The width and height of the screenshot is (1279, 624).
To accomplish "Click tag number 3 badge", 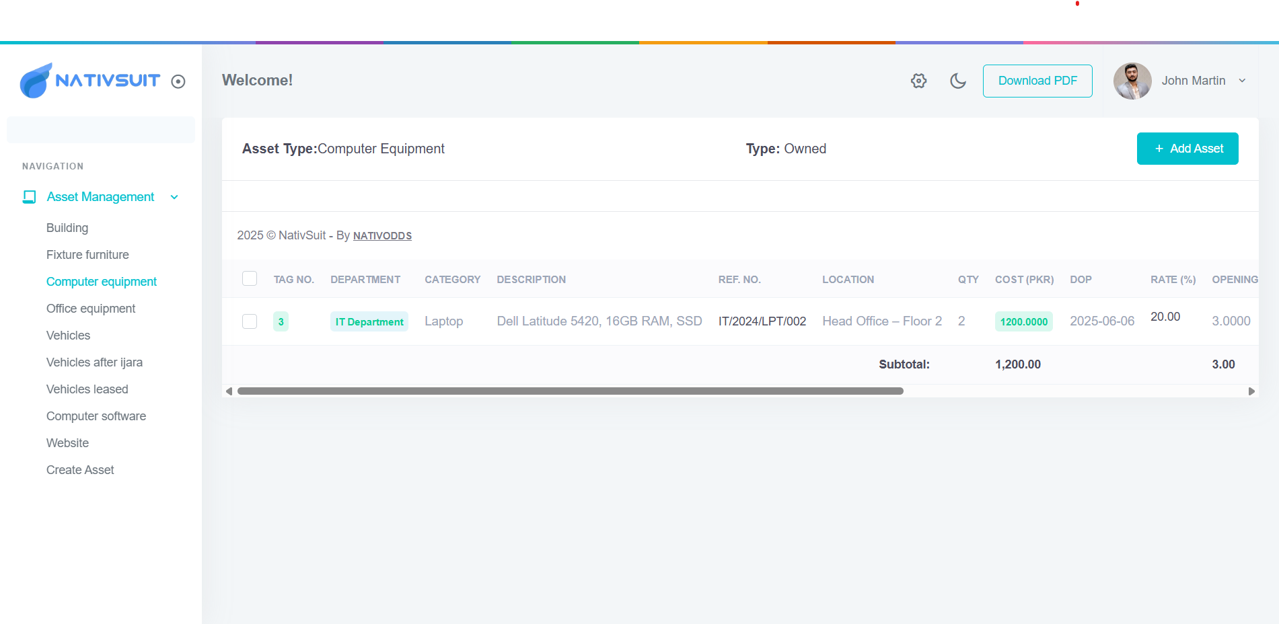I will coord(281,321).
